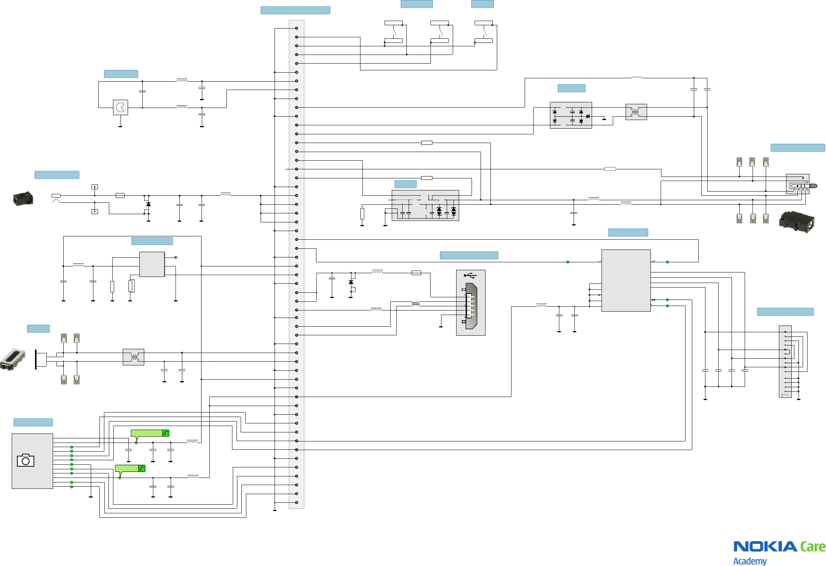This screenshot has width=826, height=566.
Task: Select the vibra motor symbol box
Action: pos(121,108)
